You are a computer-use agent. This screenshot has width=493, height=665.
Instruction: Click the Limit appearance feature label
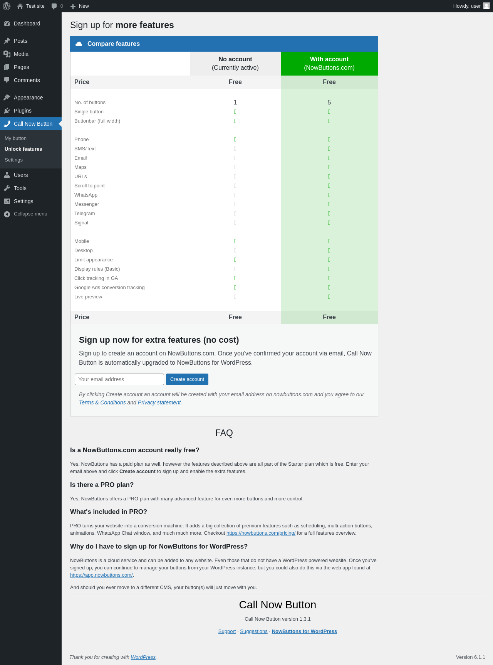tap(94, 260)
